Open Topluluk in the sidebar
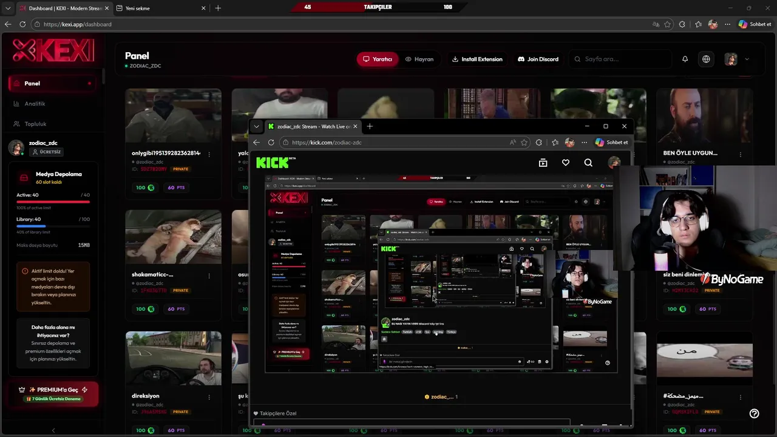Image resolution: width=777 pixels, height=437 pixels. (52, 124)
